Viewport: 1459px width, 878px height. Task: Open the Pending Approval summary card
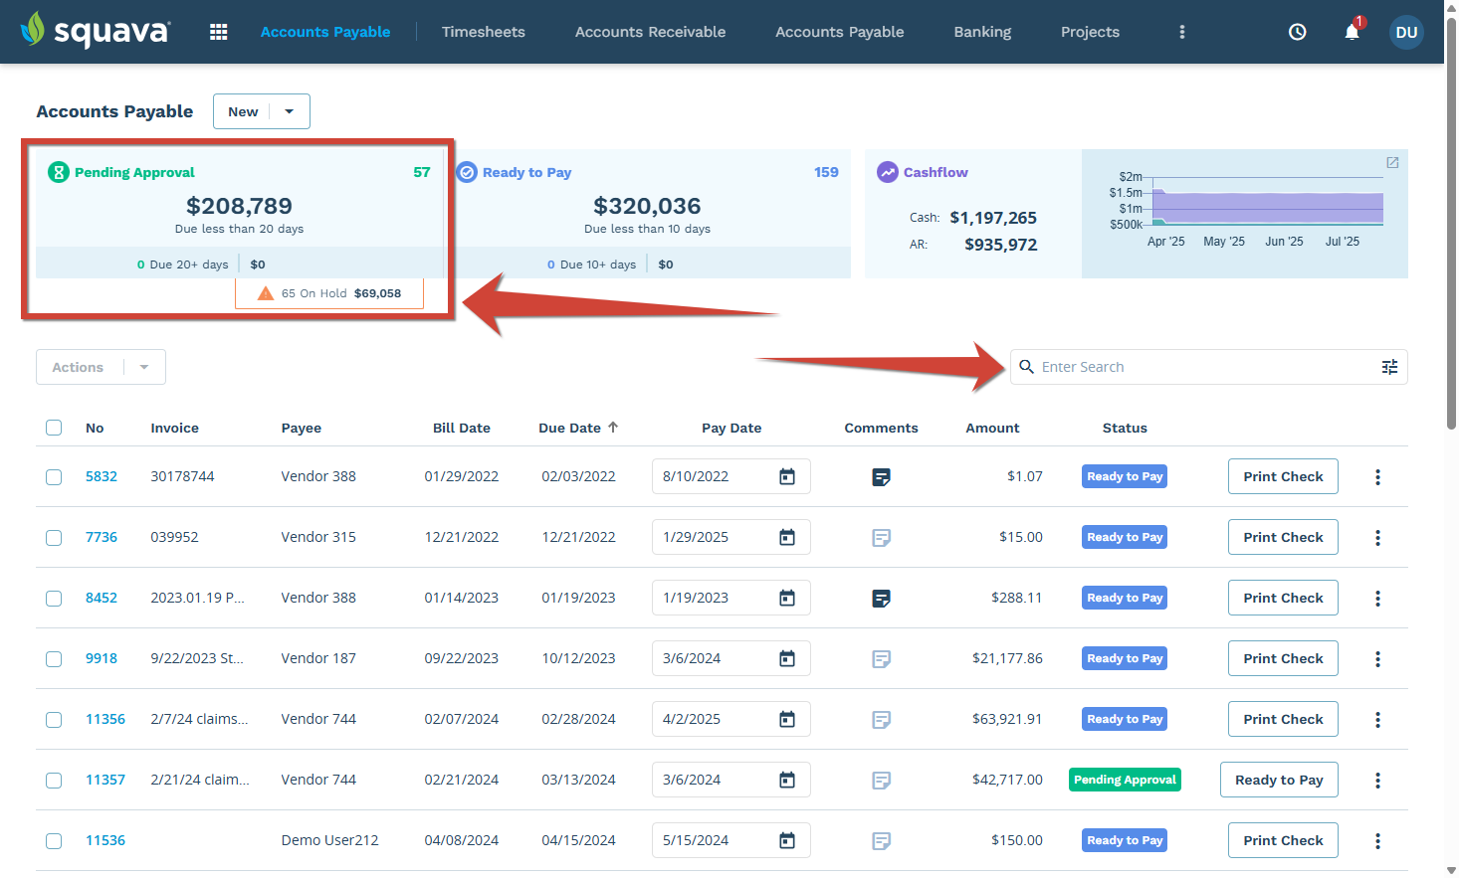240,213
